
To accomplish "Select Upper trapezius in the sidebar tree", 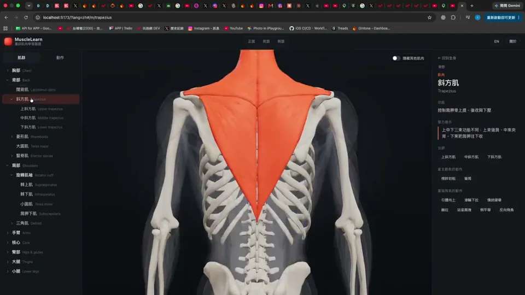I will click(41, 109).
